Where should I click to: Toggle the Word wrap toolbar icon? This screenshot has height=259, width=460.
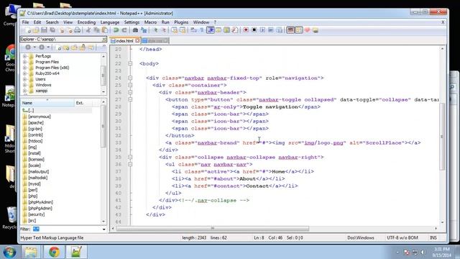(193, 30)
